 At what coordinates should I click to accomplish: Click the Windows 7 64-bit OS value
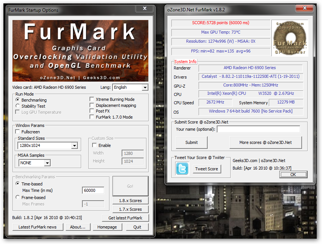[251, 111]
